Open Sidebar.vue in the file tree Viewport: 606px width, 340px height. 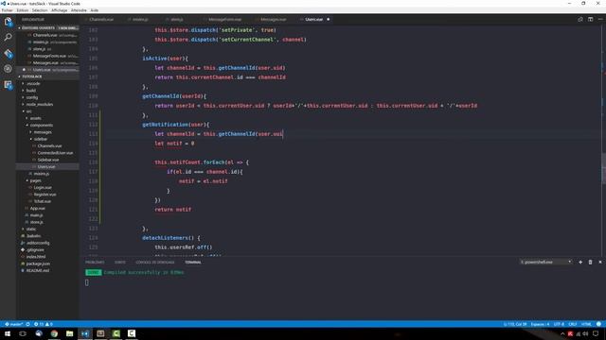[x=48, y=160]
